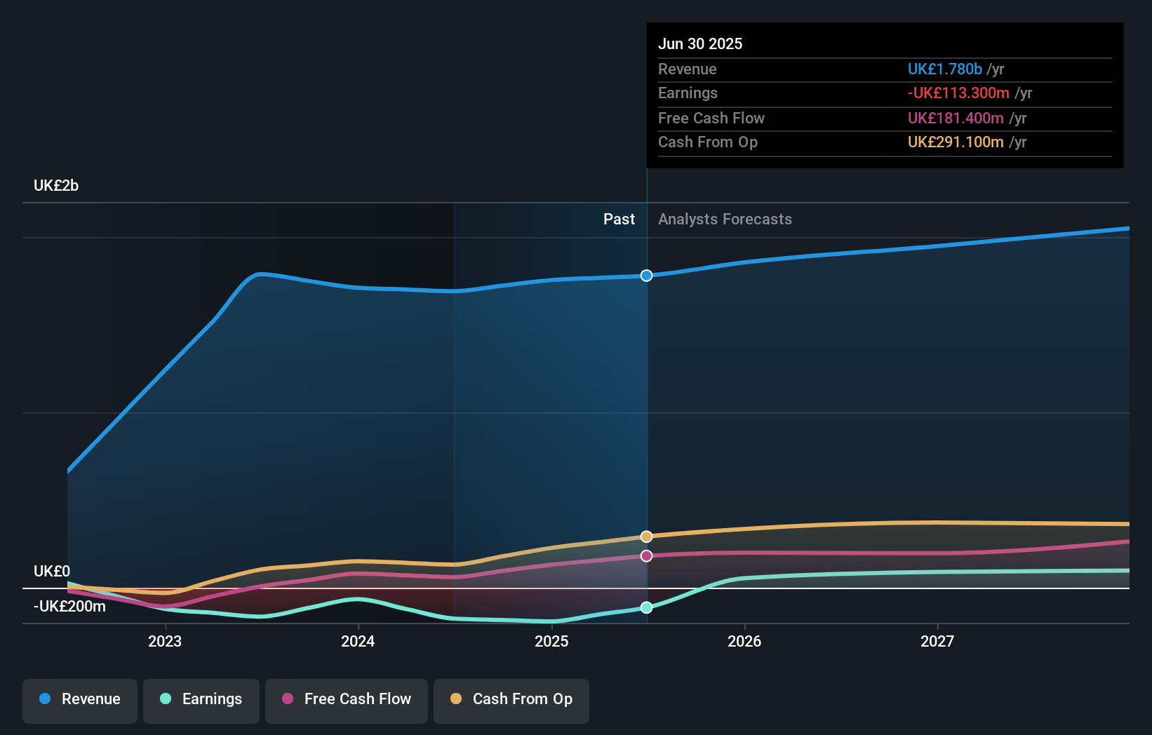Screen dimensions: 1152x735
Task: Switch to the Past chart view
Action: [619, 219]
